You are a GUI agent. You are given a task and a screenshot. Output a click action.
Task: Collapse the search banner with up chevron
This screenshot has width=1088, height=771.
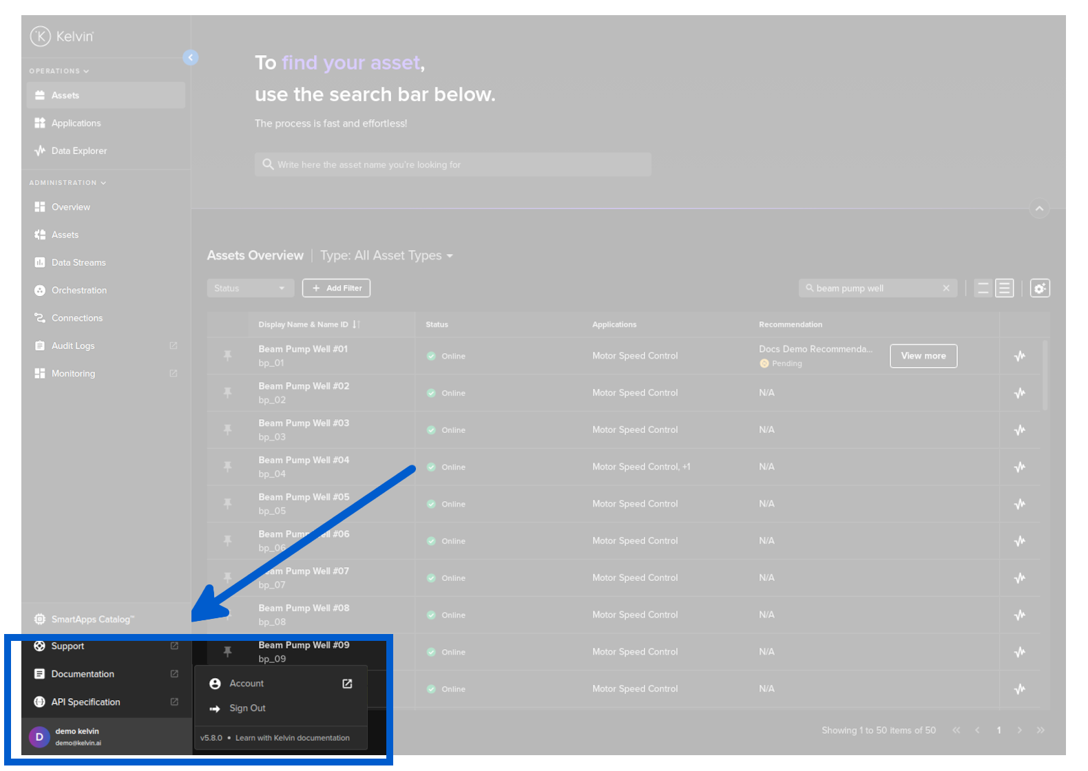(1038, 209)
